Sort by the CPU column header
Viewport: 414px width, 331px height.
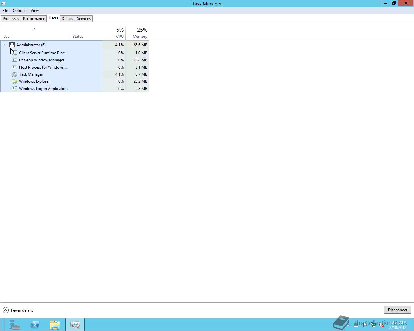pos(114,33)
